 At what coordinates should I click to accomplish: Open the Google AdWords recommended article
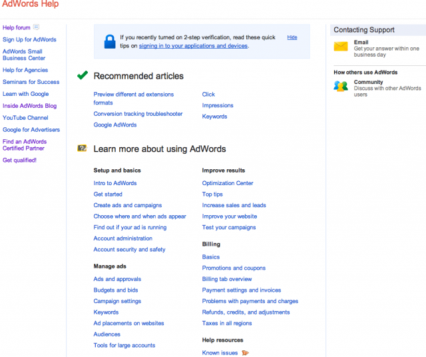pyautogui.click(x=115, y=125)
